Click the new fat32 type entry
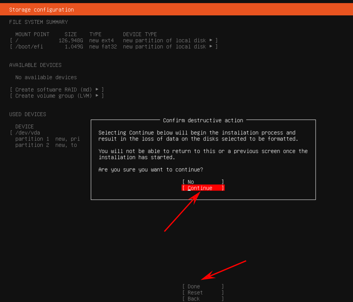The width and height of the screenshot is (353, 302). pos(103,46)
